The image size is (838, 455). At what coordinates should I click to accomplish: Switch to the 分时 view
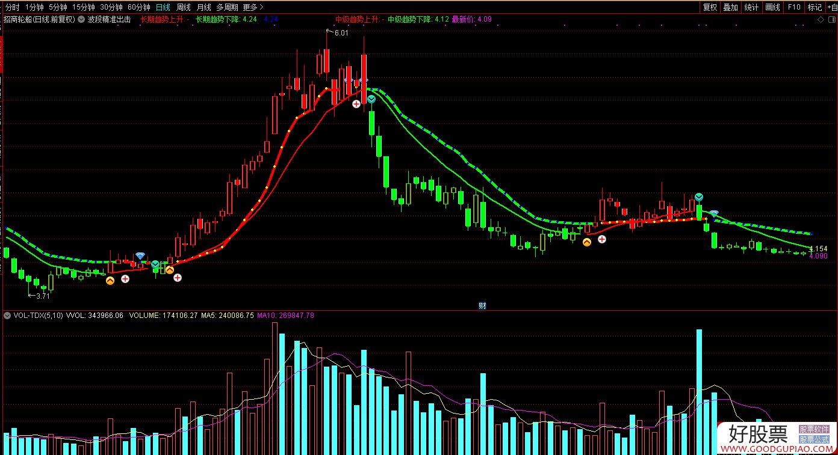click(x=12, y=7)
